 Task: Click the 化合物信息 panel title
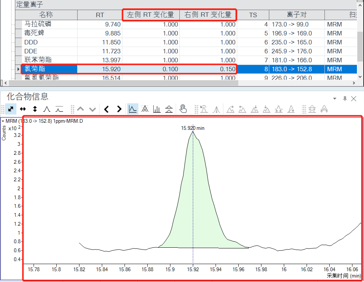point(27,97)
